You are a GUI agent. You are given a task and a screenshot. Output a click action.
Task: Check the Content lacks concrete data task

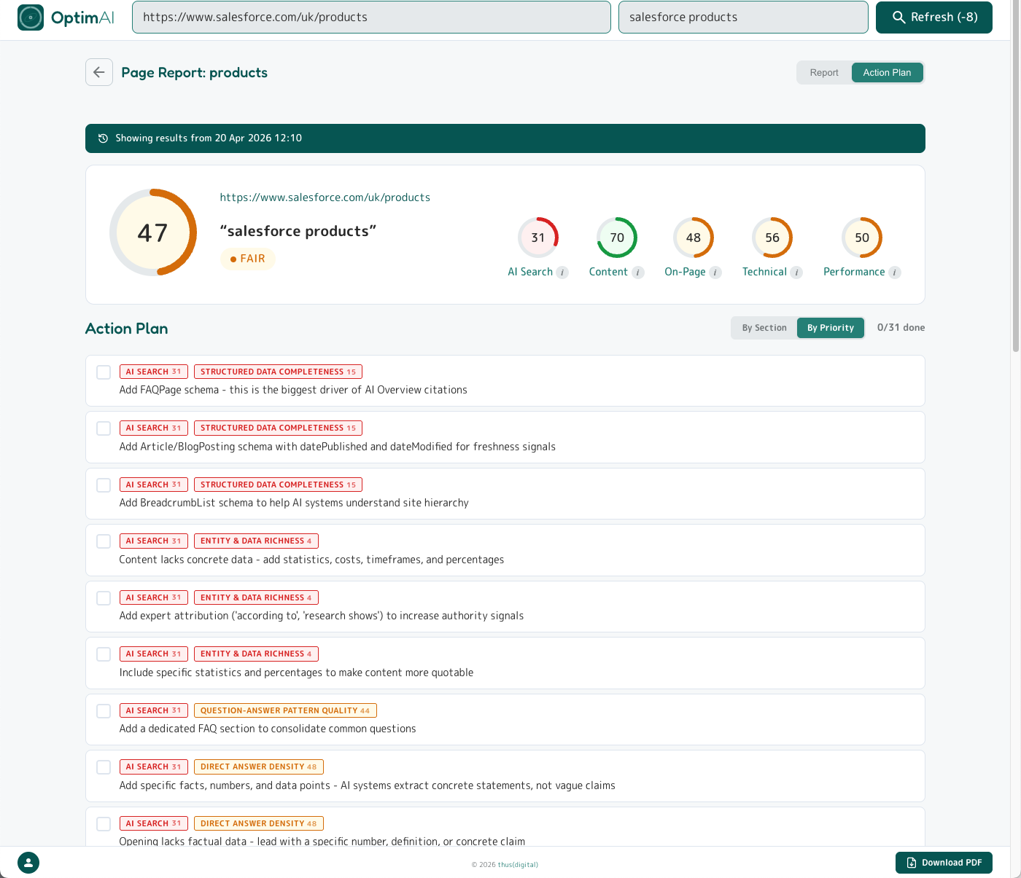(104, 541)
